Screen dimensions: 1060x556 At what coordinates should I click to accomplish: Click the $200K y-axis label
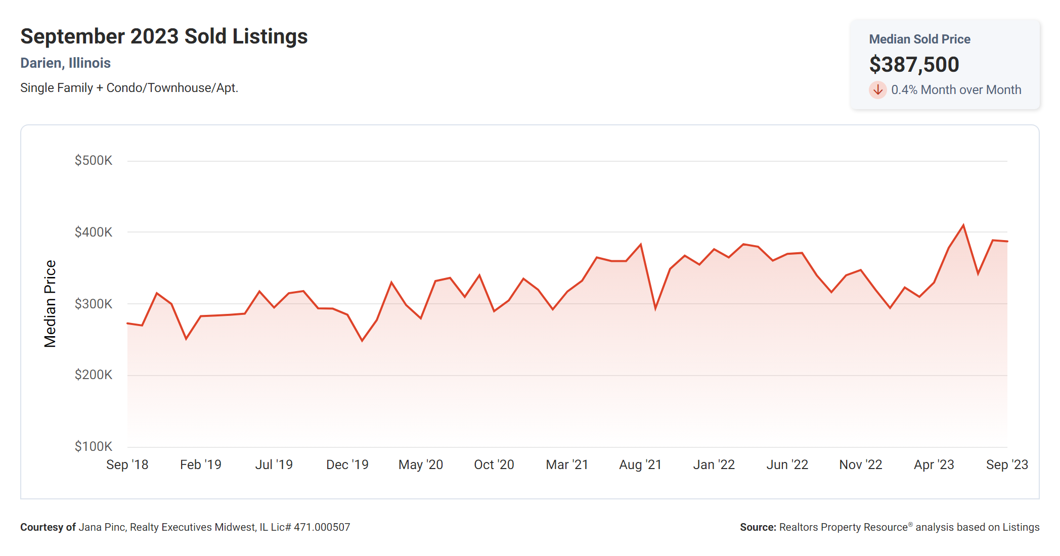(x=94, y=375)
